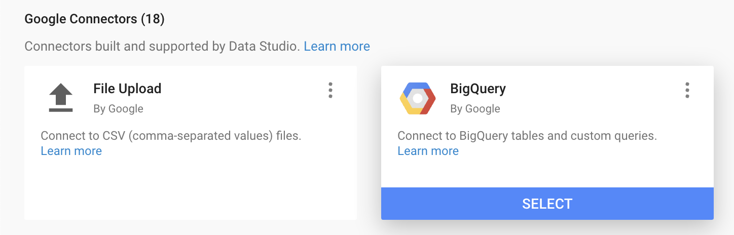Open BigQuery's three-dot options menu
Screen dimensions: 734x235
687,90
